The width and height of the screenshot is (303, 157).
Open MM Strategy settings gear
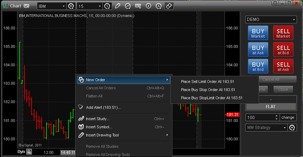pos(292,128)
